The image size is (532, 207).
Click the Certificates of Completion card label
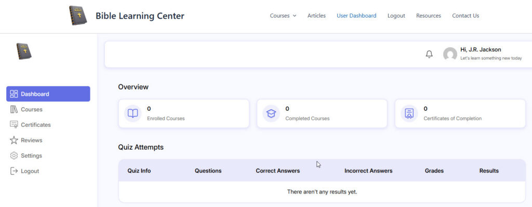click(x=453, y=119)
